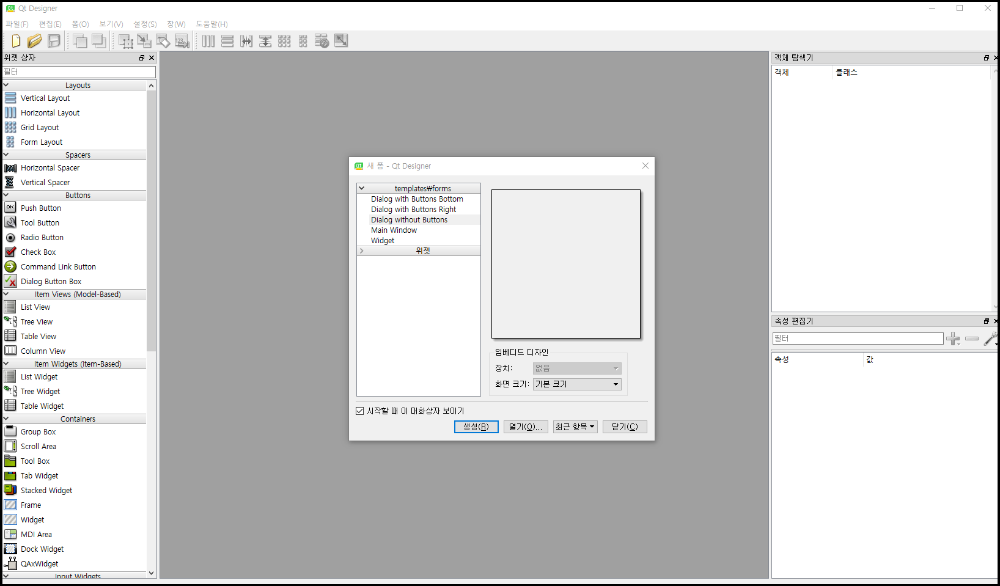Image resolution: width=1000 pixels, height=586 pixels.
Task: Collapse the Layouts category
Action: pyautogui.click(x=6, y=85)
